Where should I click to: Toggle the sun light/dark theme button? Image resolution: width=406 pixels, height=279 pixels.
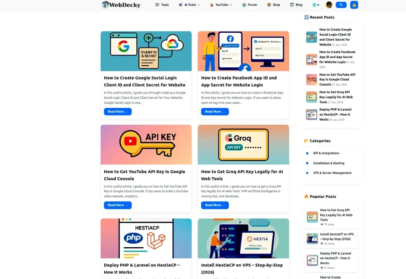[354, 5]
